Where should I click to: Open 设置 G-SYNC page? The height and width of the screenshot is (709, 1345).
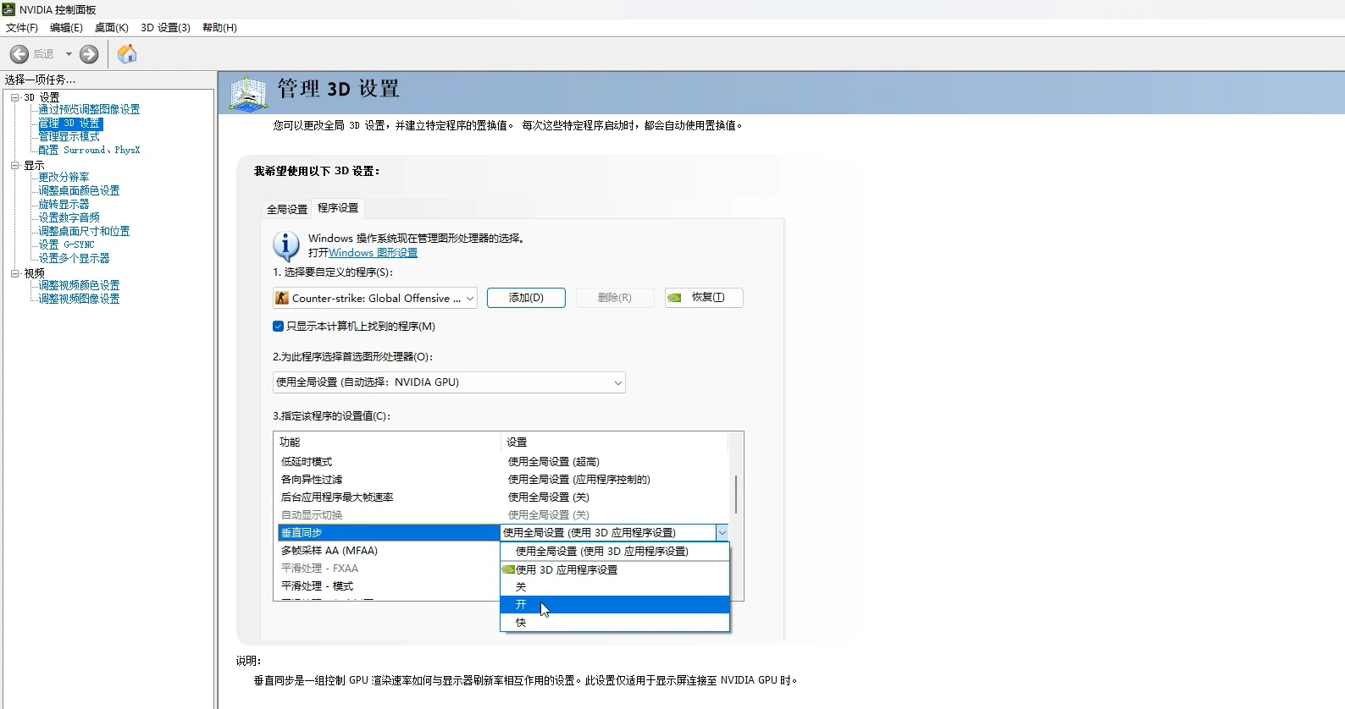click(66, 245)
